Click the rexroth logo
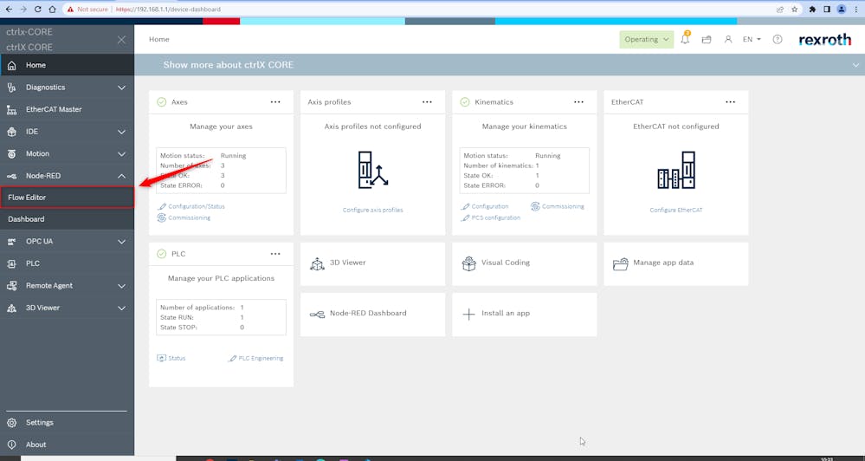The image size is (865, 461). pos(824,40)
